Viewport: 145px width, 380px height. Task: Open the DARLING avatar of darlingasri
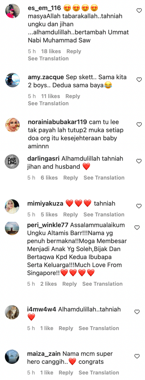click(12, 161)
